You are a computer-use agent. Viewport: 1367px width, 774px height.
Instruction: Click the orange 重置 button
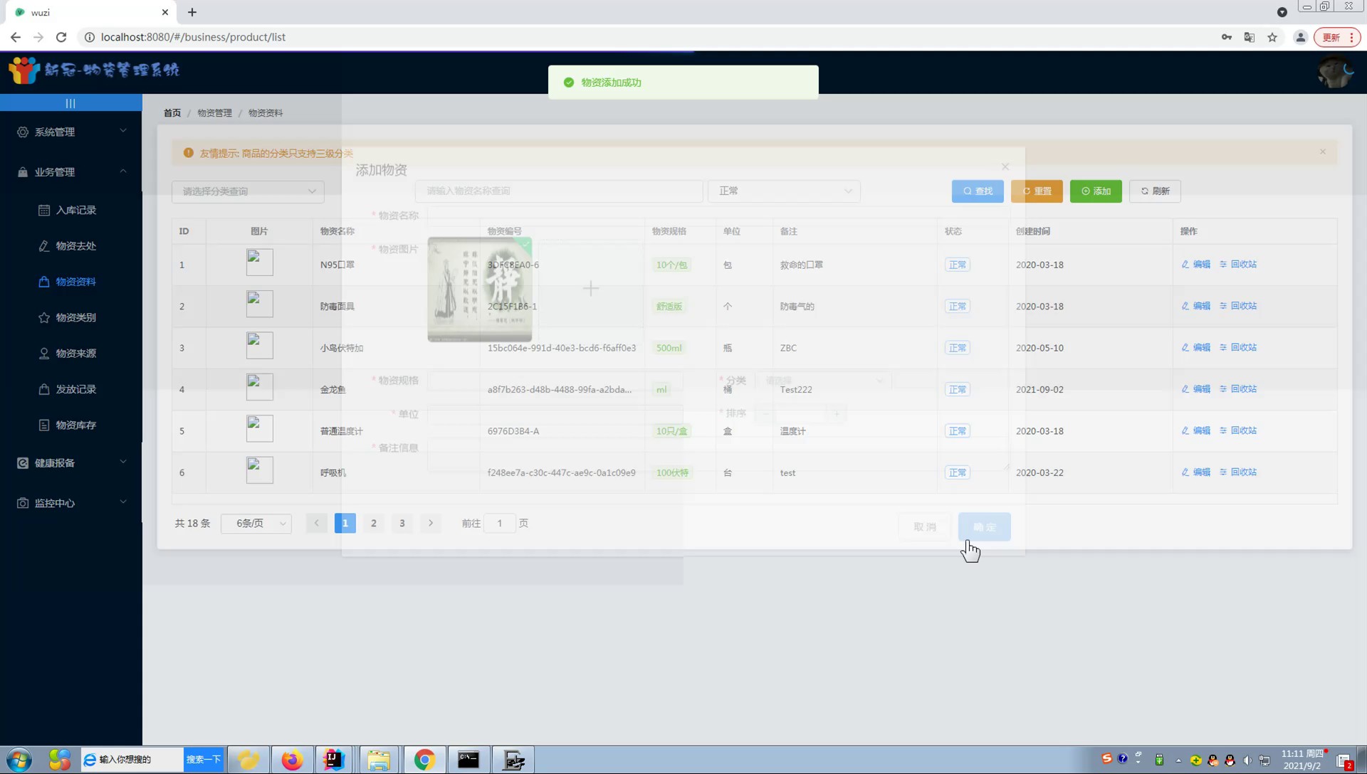pos(1036,191)
